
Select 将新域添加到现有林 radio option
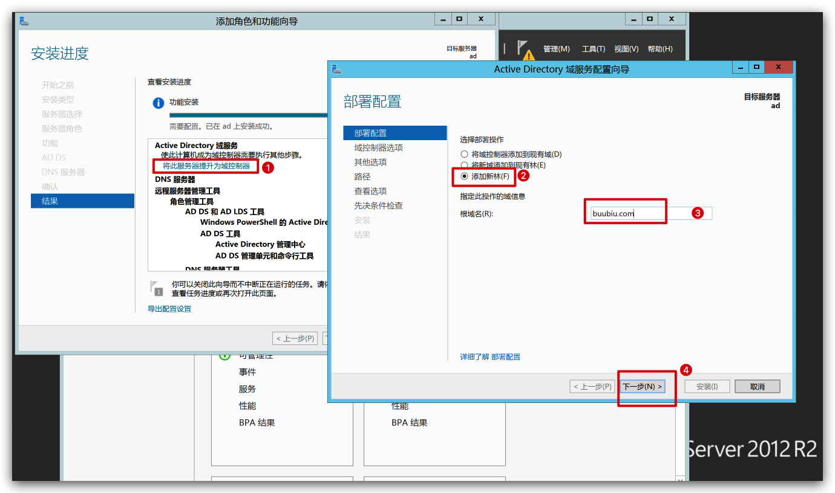[465, 165]
